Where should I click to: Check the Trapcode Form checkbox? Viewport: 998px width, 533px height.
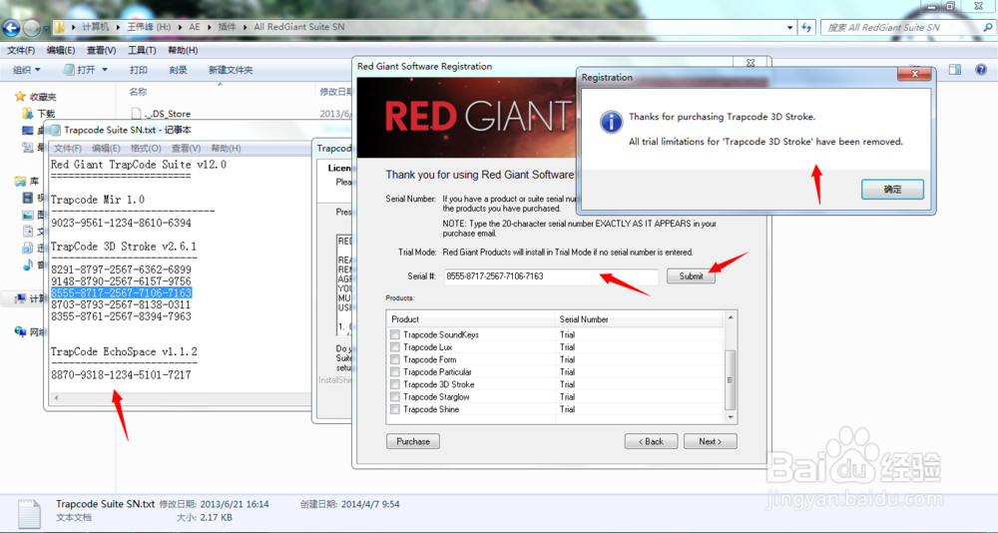[395, 359]
